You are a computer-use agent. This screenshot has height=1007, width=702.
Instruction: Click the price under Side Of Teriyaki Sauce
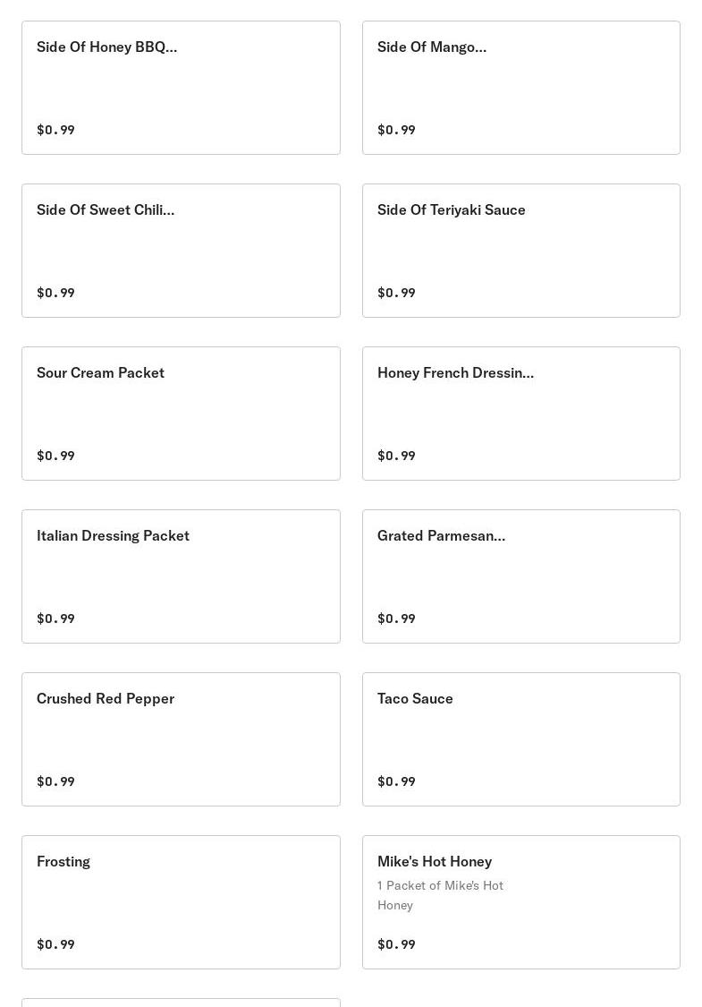396,293
